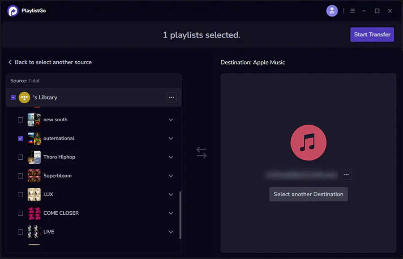Click the Thoro Hiphop cover thumbnail
The height and width of the screenshot is (259, 403).
tap(34, 157)
